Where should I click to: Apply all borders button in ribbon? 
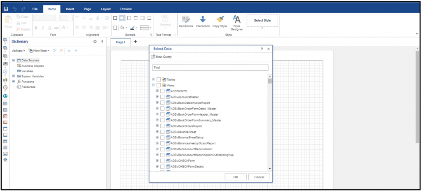115,18
